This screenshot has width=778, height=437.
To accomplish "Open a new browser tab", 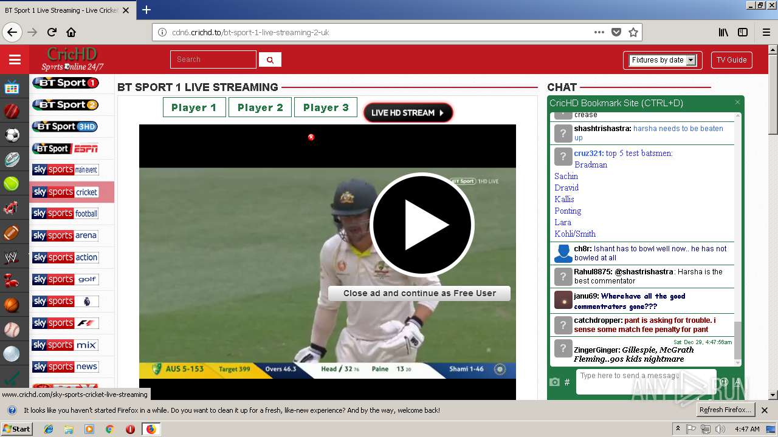I will 146,10.
